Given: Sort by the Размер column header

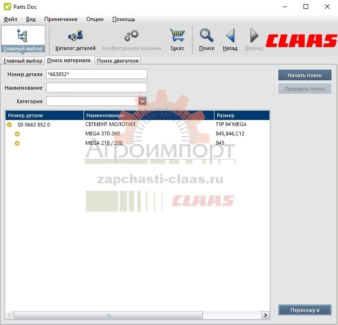Looking at the screenshot, I should 242,115.
